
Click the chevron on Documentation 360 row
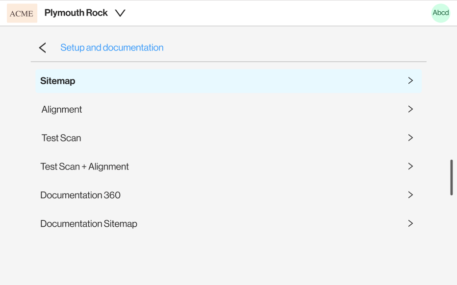(410, 195)
